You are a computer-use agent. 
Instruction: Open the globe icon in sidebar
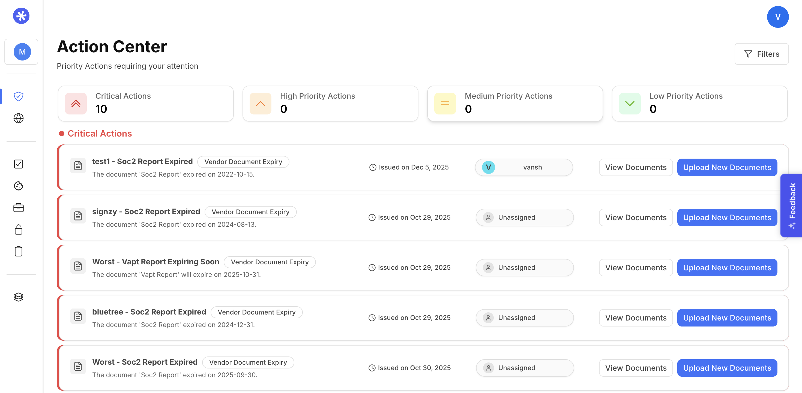pyautogui.click(x=19, y=118)
